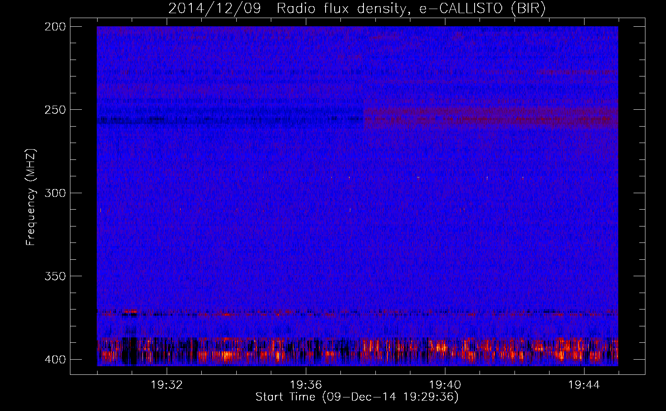Click the 300 frequency tick label
The width and height of the screenshot is (666, 411).
point(55,193)
